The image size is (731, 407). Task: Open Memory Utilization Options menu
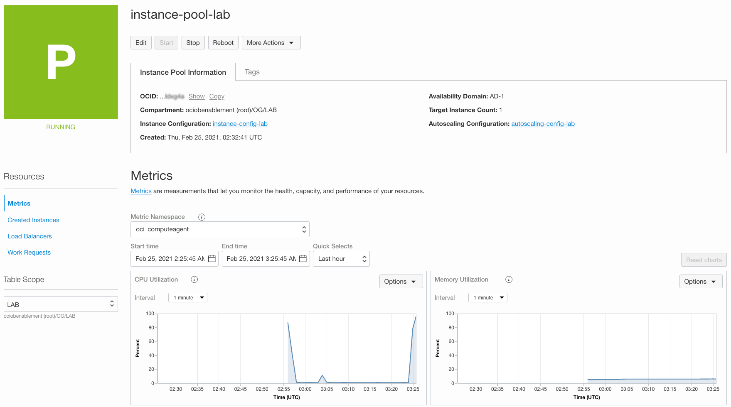click(x=701, y=282)
